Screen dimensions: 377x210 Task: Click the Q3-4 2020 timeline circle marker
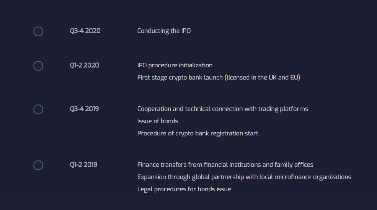38,31
